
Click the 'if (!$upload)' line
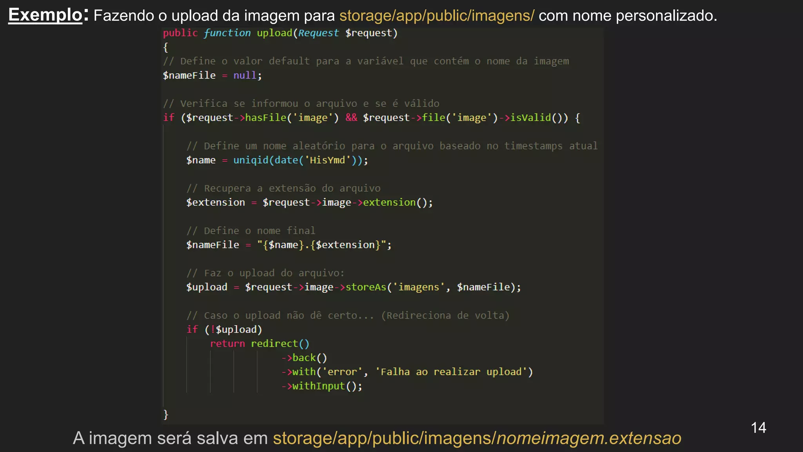[224, 330]
